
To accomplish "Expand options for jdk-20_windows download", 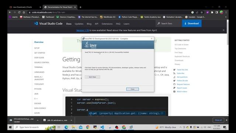I will pyautogui.click(x=71, y=120).
